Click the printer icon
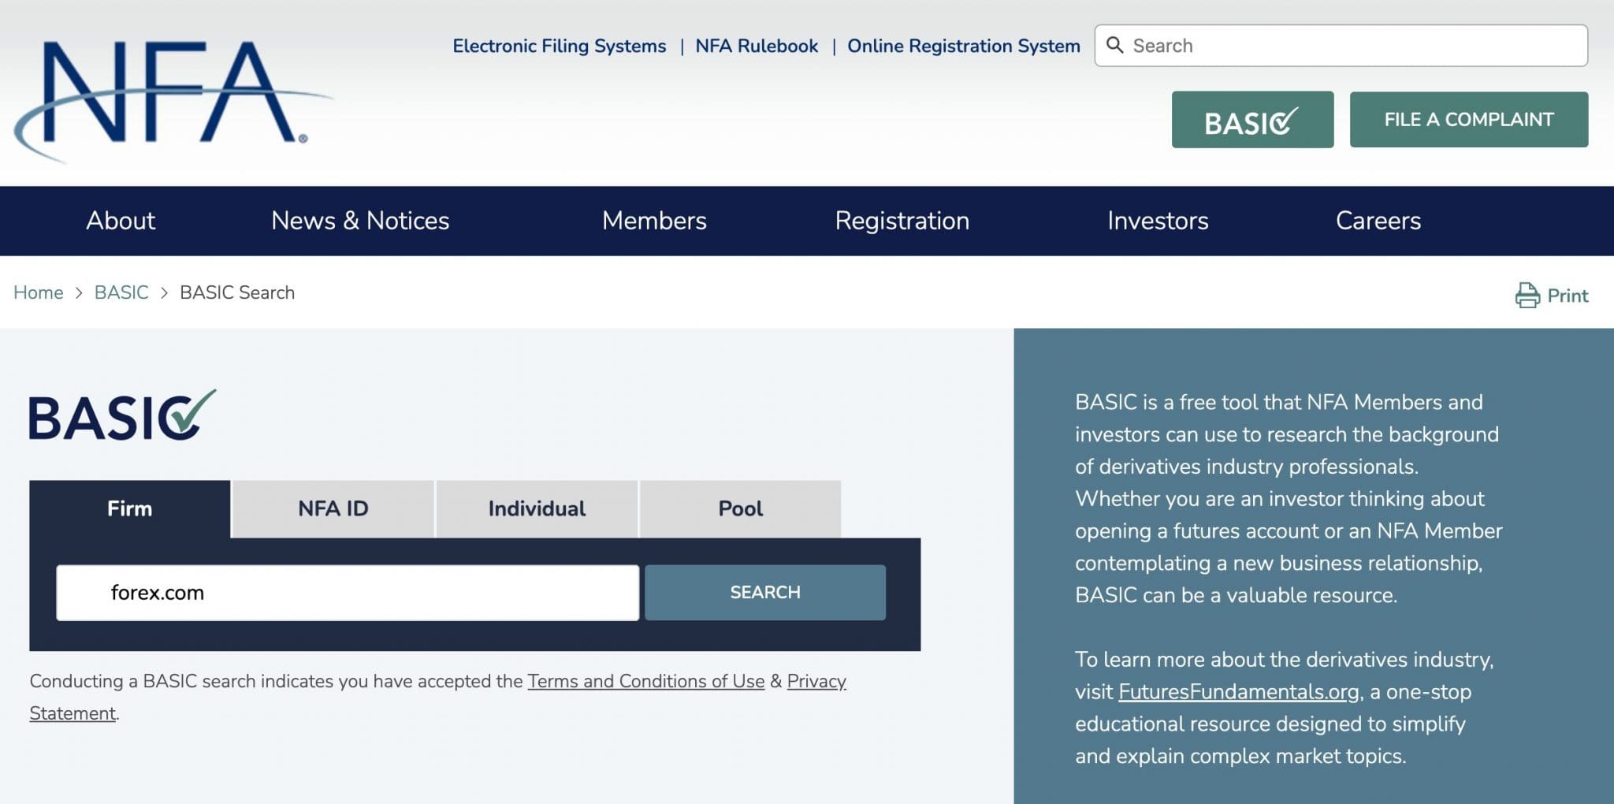 pyautogui.click(x=1527, y=296)
